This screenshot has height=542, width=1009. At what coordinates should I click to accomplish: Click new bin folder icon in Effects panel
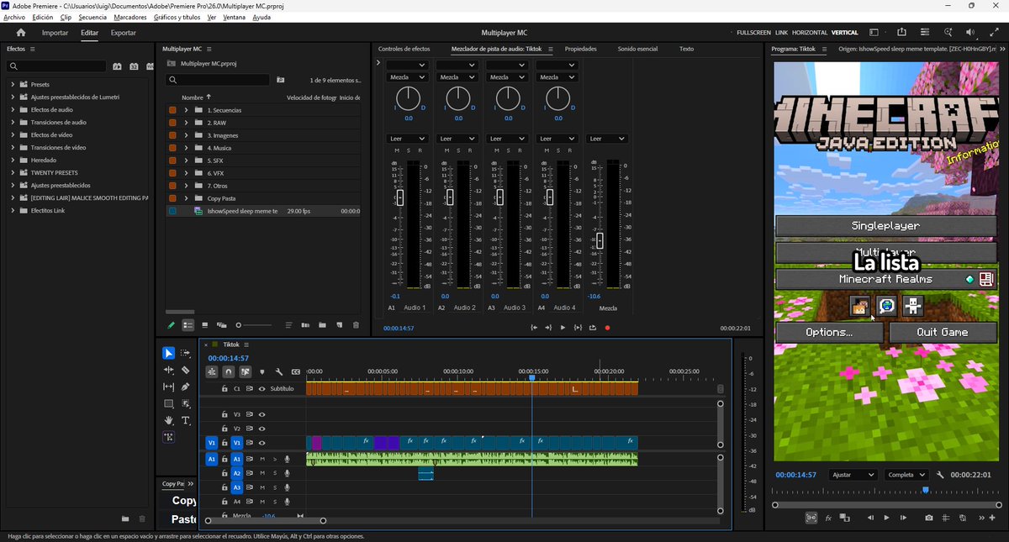click(125, 518)
